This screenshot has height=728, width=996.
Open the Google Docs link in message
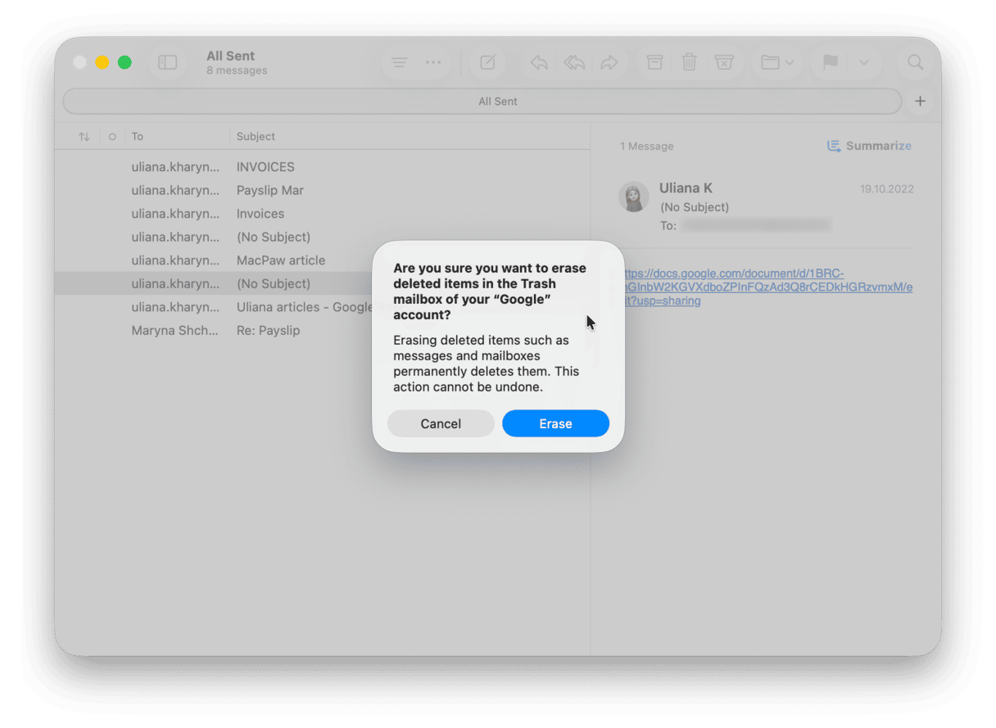tap(768, 287)
